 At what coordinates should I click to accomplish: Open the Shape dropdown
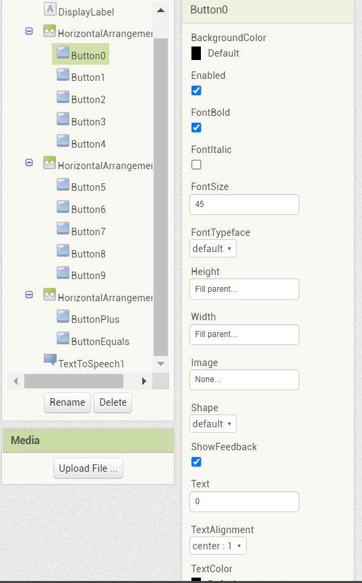pyautogui.click(x=213, y=423)
